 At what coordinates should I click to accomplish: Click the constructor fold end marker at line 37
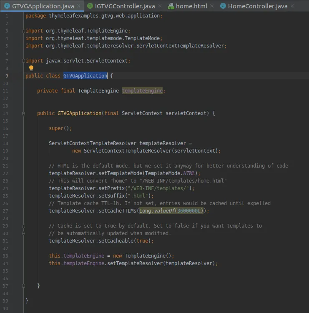coord(23,286)
